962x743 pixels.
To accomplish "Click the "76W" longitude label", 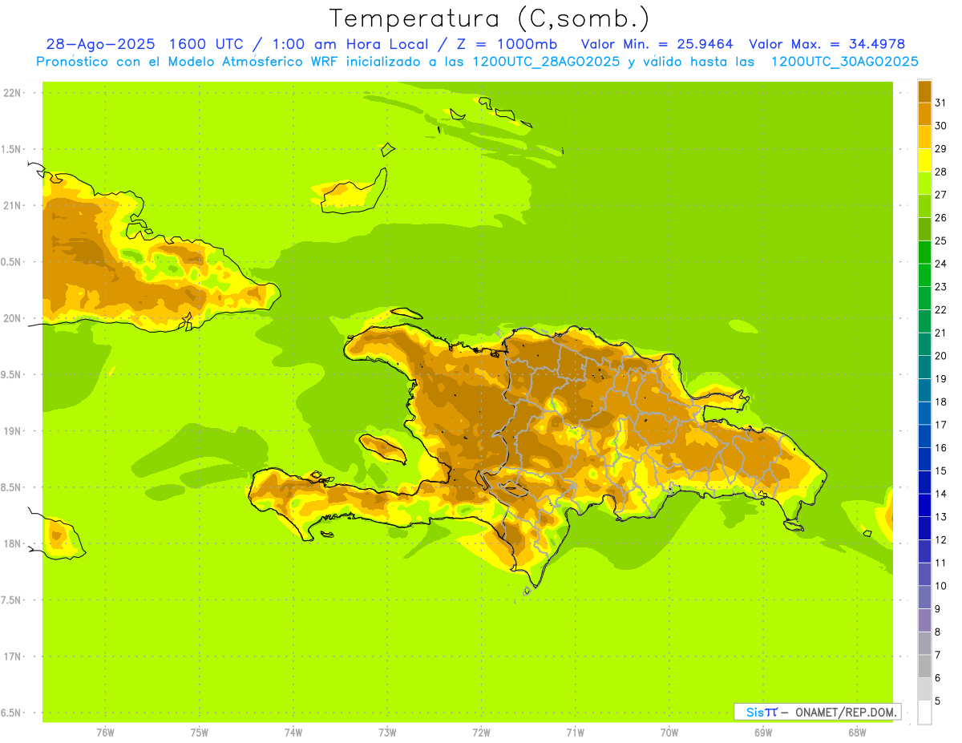I will (x=105, y=733).
